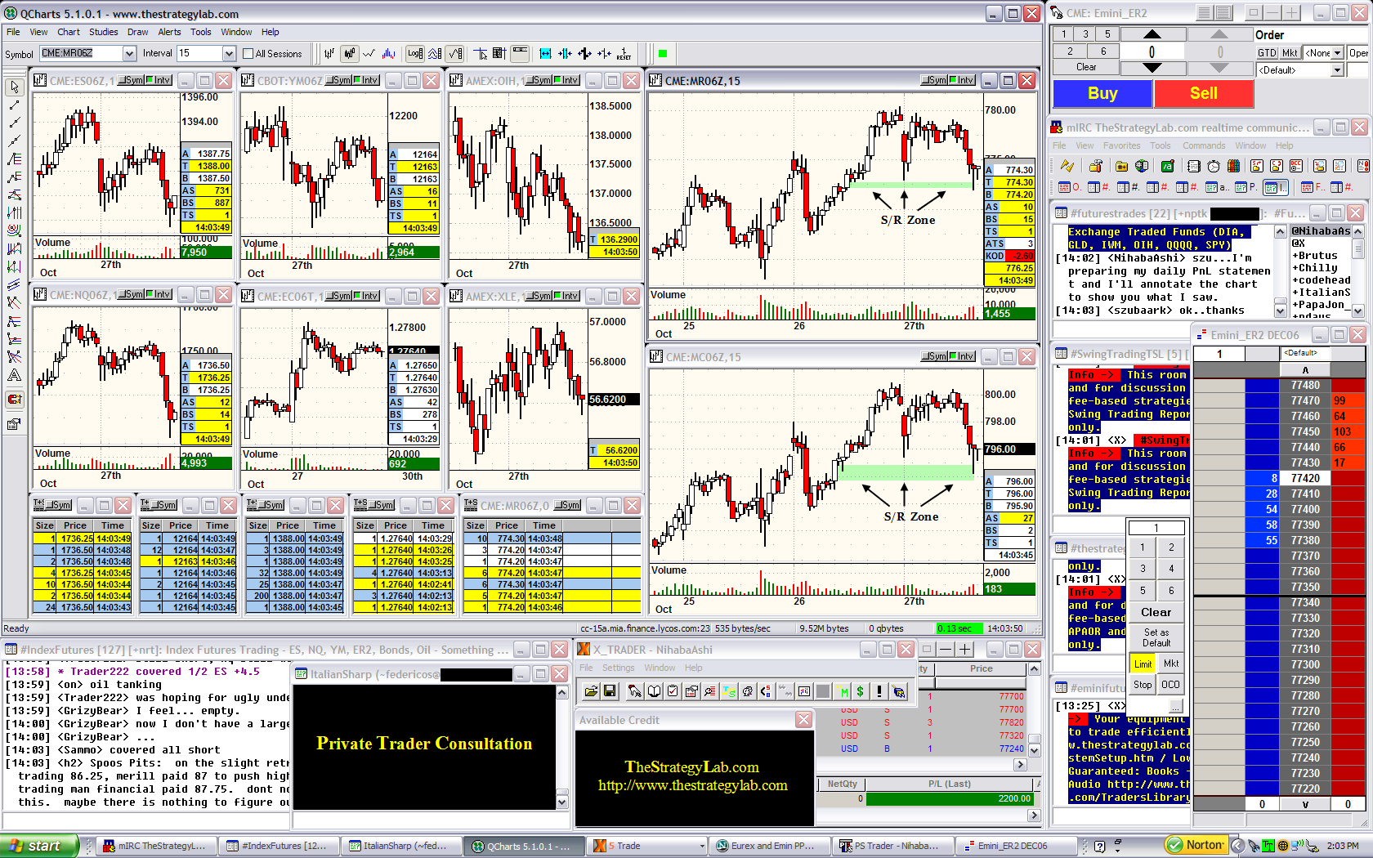Click the chart RESET zoom icon

[x=624, y=54]
